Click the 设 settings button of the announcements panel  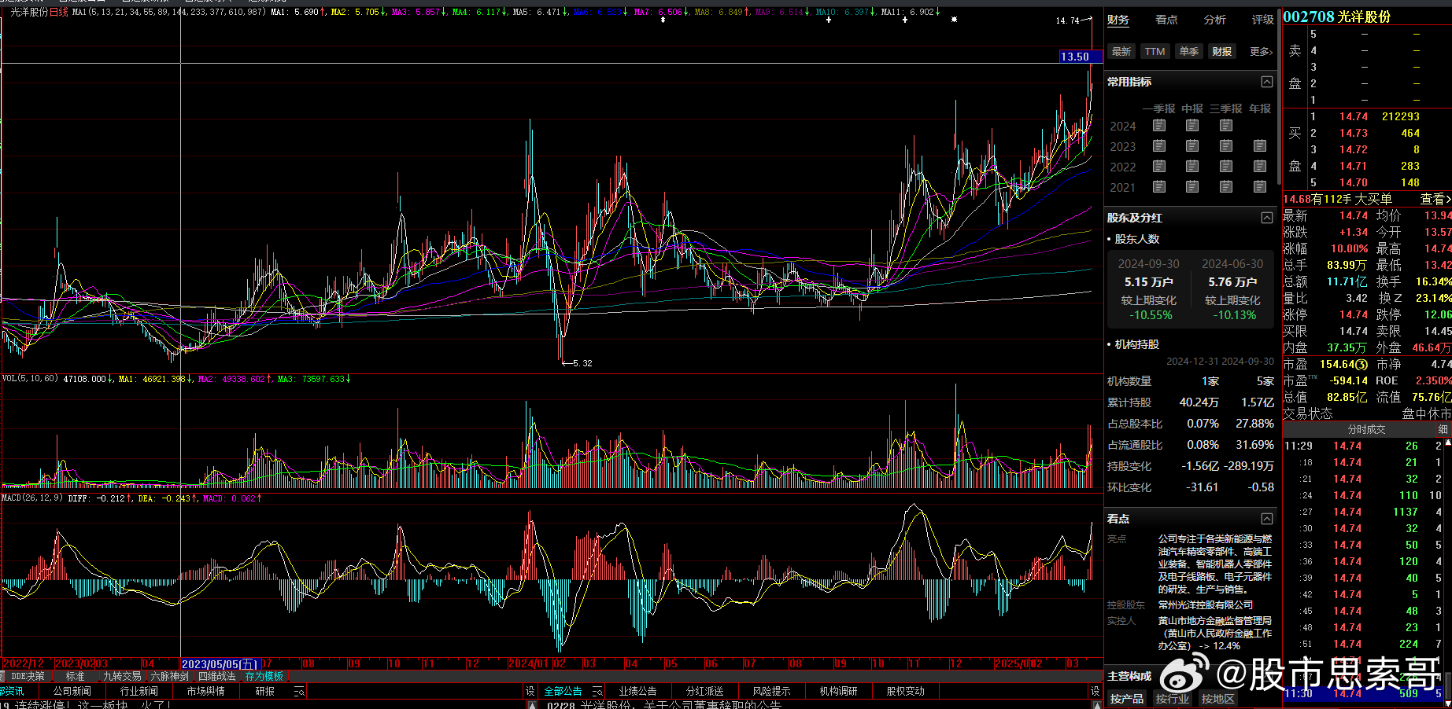pyautogui.click(x=1095, y=692)
